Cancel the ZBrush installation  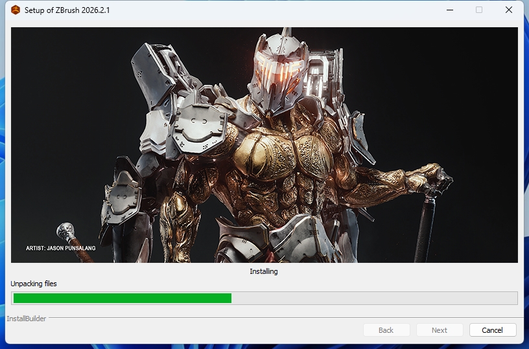(x=493, y=330)
